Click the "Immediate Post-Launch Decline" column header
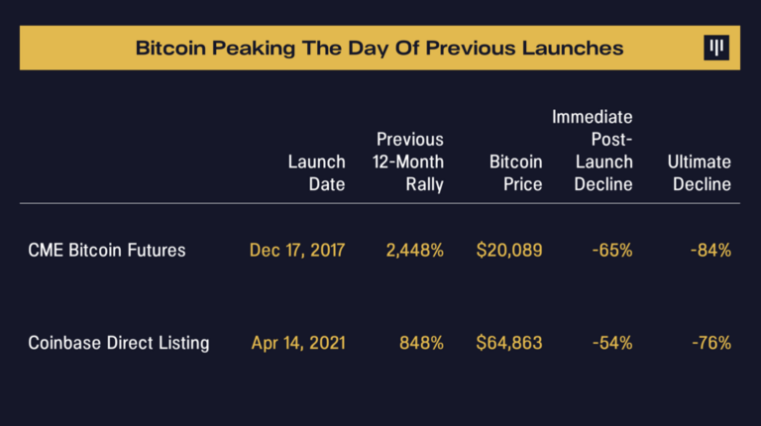Image resolution: width=761 pixels, height=426 pixels. [x=594, y=151]
